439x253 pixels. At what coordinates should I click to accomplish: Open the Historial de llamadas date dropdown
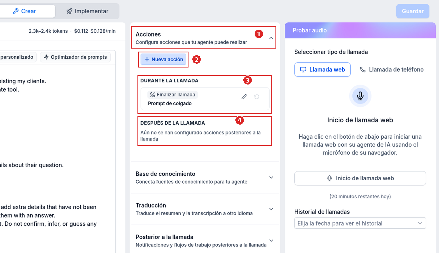click(360, 223)
